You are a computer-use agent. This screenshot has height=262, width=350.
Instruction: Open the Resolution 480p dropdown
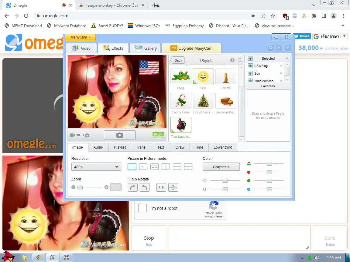pos(96,167)
